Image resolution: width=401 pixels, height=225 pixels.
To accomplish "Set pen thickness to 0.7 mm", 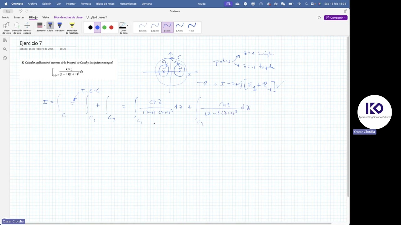I will (180, 27).
